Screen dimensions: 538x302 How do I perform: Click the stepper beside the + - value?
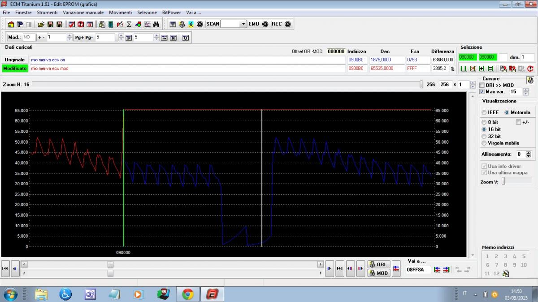69,38
